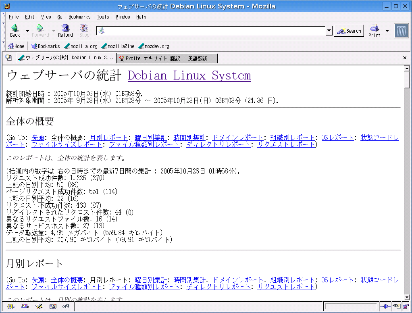
Task: Click 月別レポート link in 全体の概要 Go To
Action: (109, 138)
